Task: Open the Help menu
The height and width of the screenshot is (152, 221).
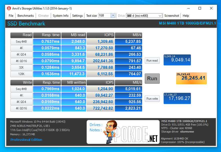Action: pyautogui.click(x=186, y=15)
